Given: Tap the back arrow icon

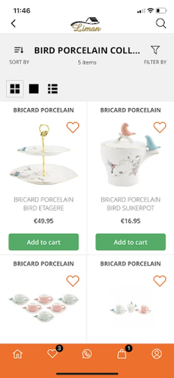Looking at the screenshot, I should click(x=13, y=24).
